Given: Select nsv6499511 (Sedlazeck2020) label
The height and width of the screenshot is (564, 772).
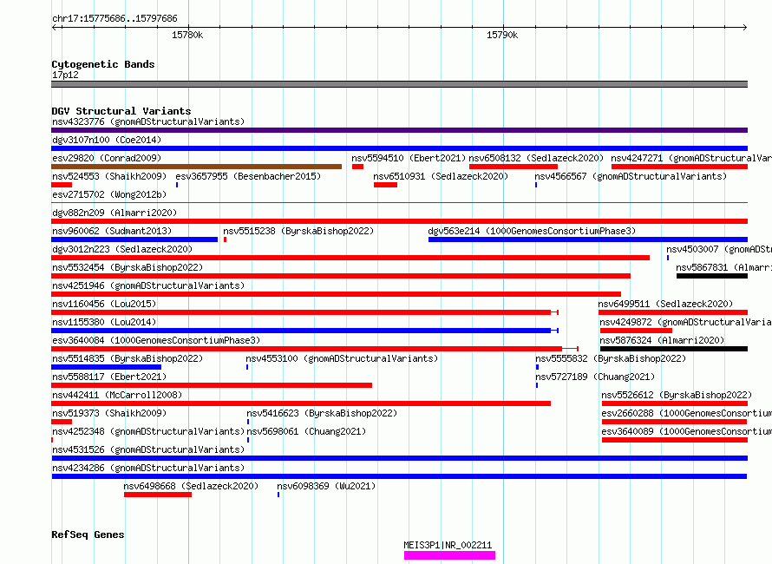Looking at the screenshot, I should point(665,304).
